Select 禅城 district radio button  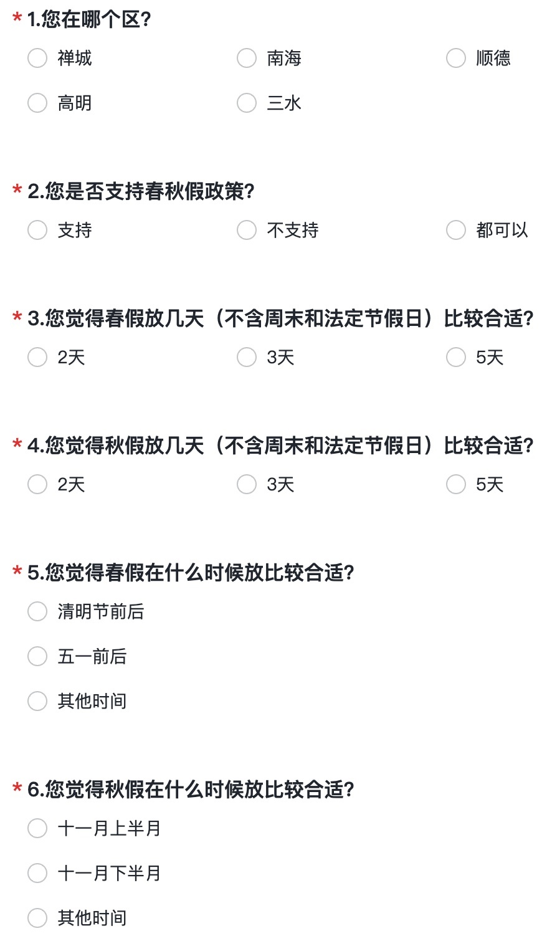(x=37, y=59)
